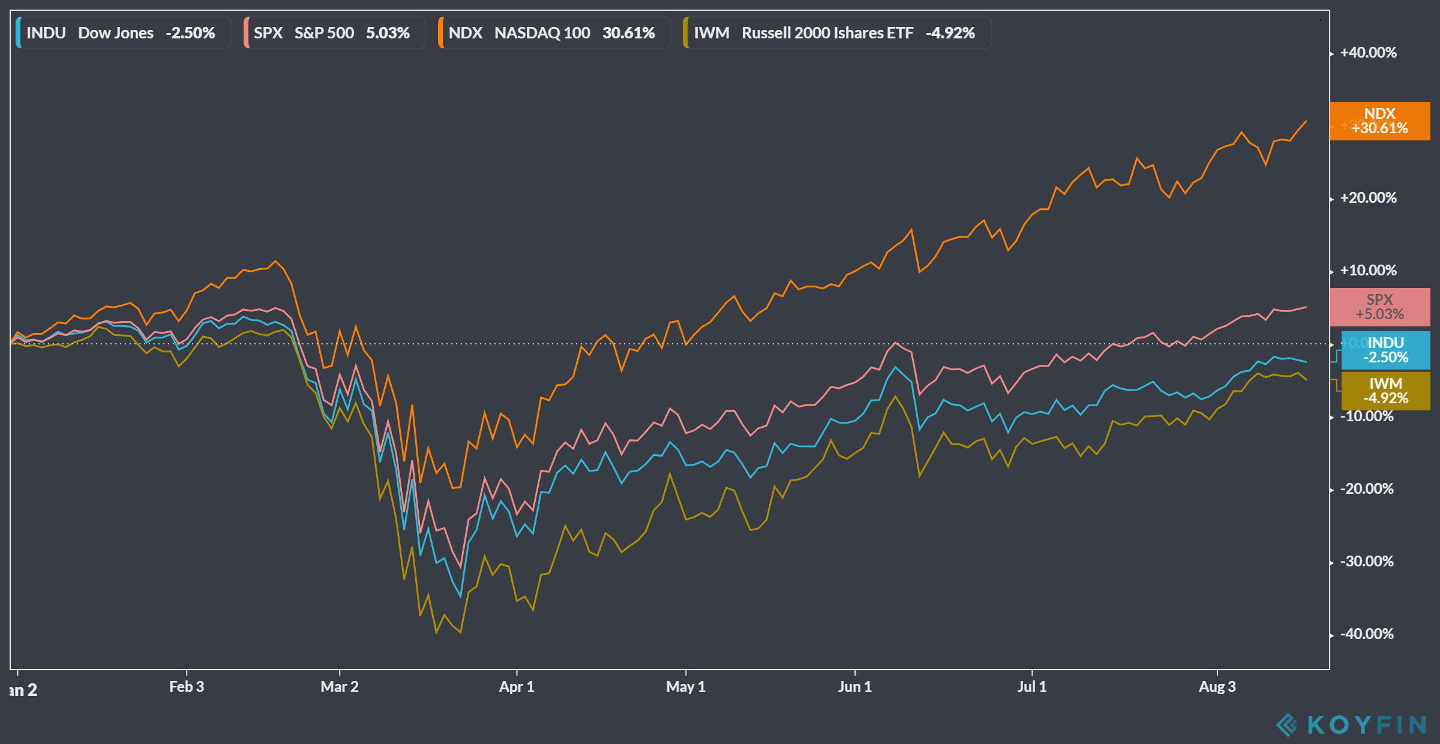Click the -10.00% y-axis label
Viewport: 1440px width, 744px height.
tap(1367, 416)
